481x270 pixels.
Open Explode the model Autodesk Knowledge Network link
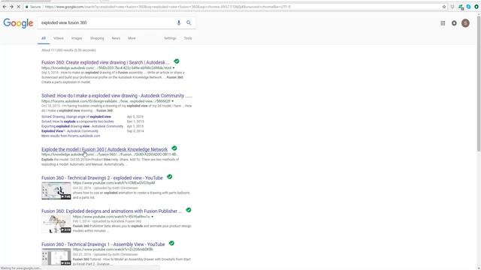(104, 149)
